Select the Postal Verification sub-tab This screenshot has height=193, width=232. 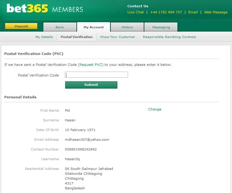coord(76,37)
